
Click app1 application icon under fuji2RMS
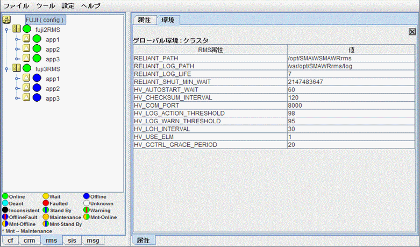point(26,39)
